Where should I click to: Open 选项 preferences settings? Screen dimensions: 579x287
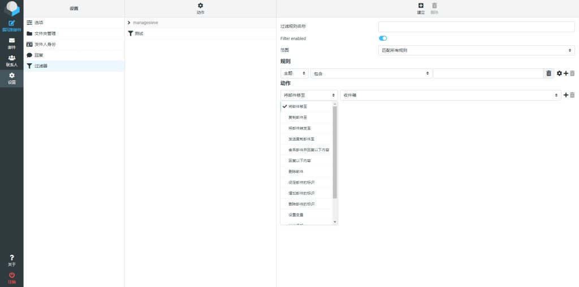pos(74,23)
